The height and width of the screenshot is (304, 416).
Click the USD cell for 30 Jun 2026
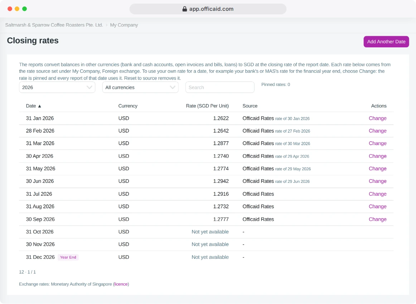click(124, 181)
